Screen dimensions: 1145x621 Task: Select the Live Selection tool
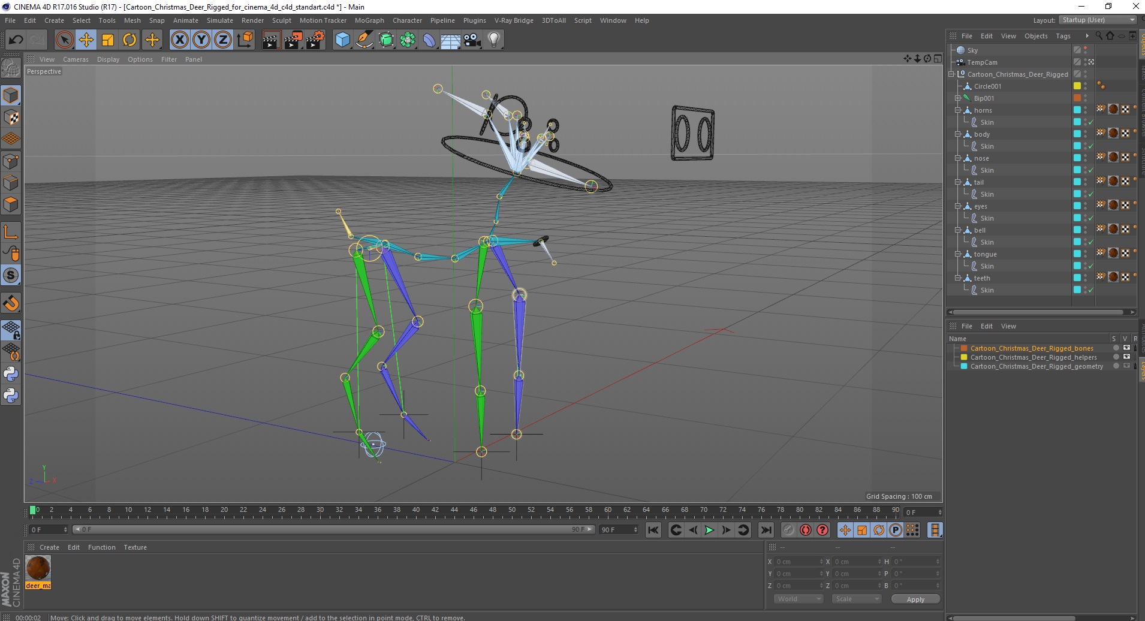click(x=64, y=40)
